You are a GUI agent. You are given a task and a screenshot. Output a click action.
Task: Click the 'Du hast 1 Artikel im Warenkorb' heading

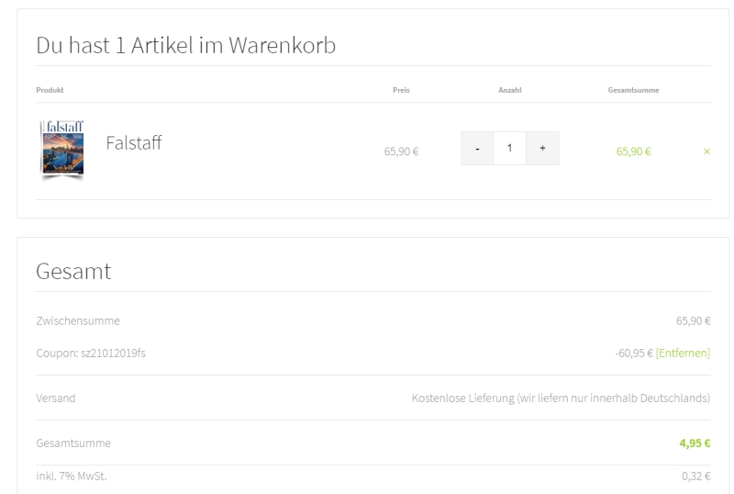[185, 44]
